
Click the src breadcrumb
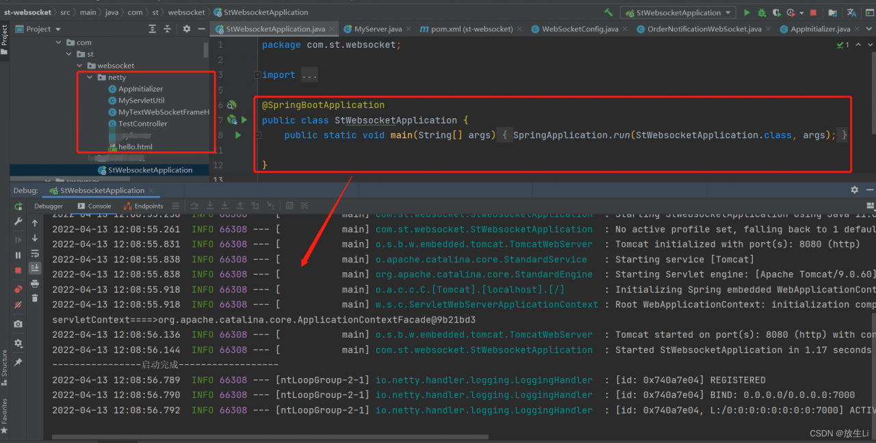click(x=65, y=12)
